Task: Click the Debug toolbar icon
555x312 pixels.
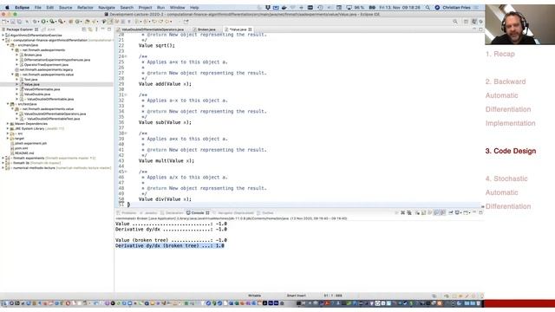Action: click(36, 22)
